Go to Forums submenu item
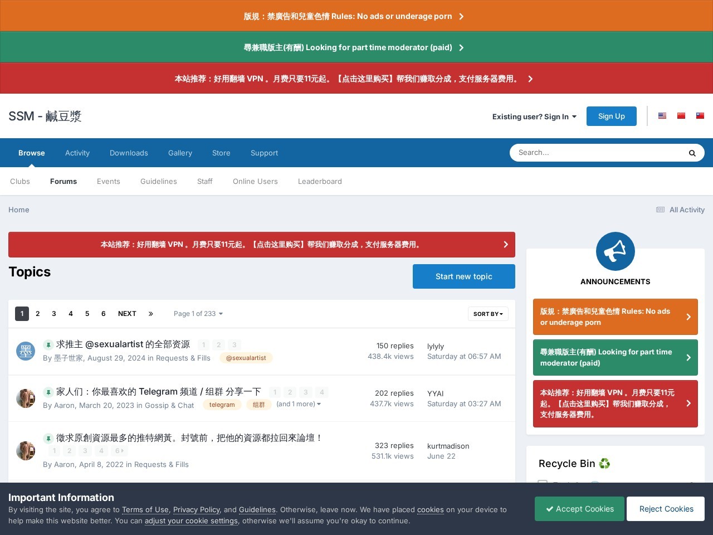This screenshot has width=713, height=535. pos(64,181)
